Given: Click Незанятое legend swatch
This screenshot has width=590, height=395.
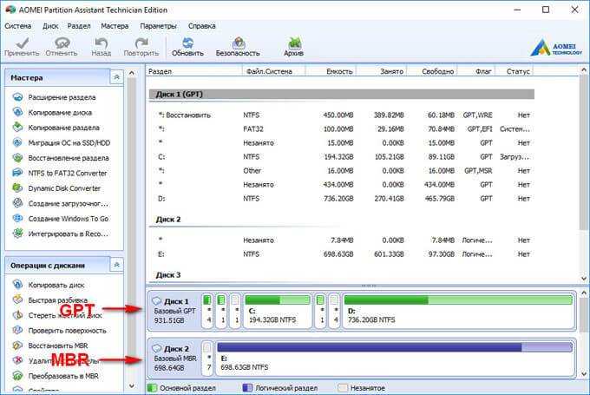Looking at the screenshot, I should [x=343, y=388].
